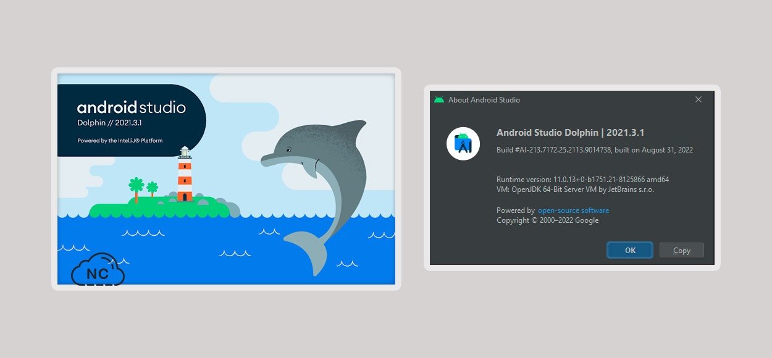Click the Android Studio logo icon in dialog
772x358 pixels.
pos(463,143)
